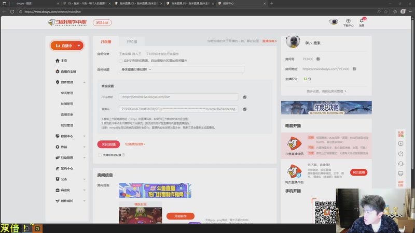The width and height of the screenshot is (415, 233).
Task: Switch to the 开轮播 tab
Action: click(x=132, y=42)
